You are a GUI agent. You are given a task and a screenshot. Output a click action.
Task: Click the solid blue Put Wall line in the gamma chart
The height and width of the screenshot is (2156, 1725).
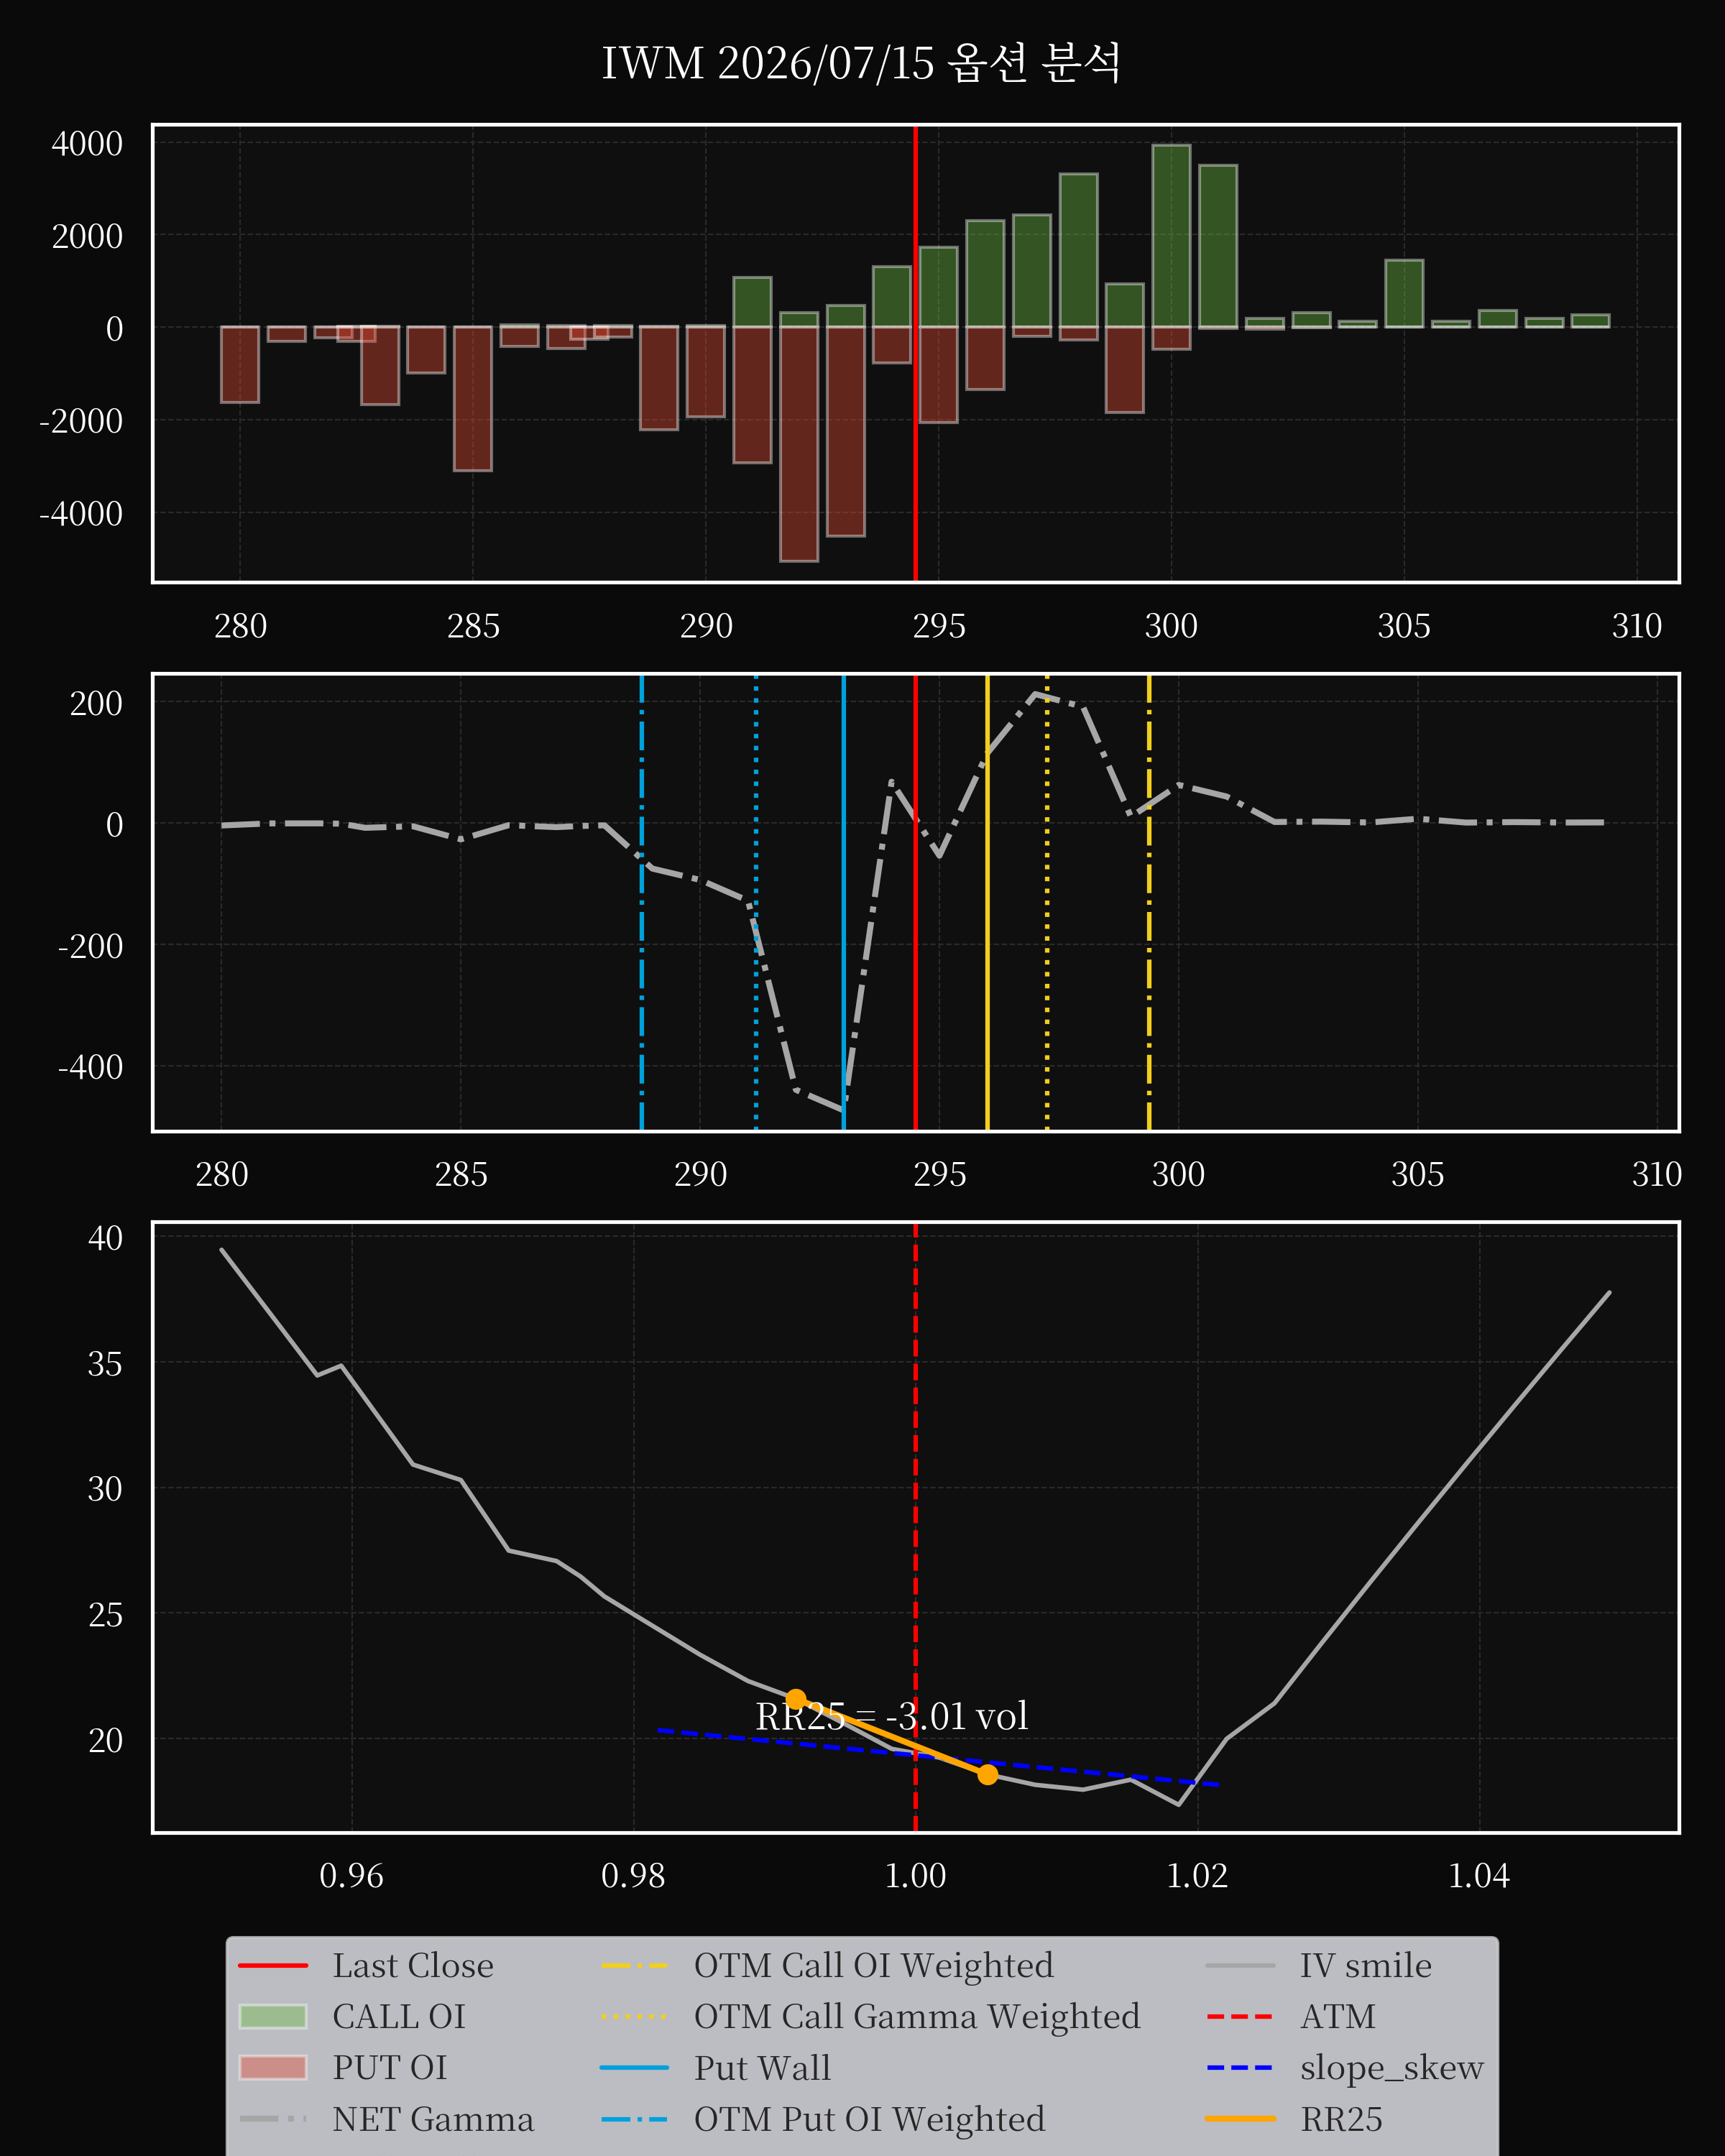point(844,902)
